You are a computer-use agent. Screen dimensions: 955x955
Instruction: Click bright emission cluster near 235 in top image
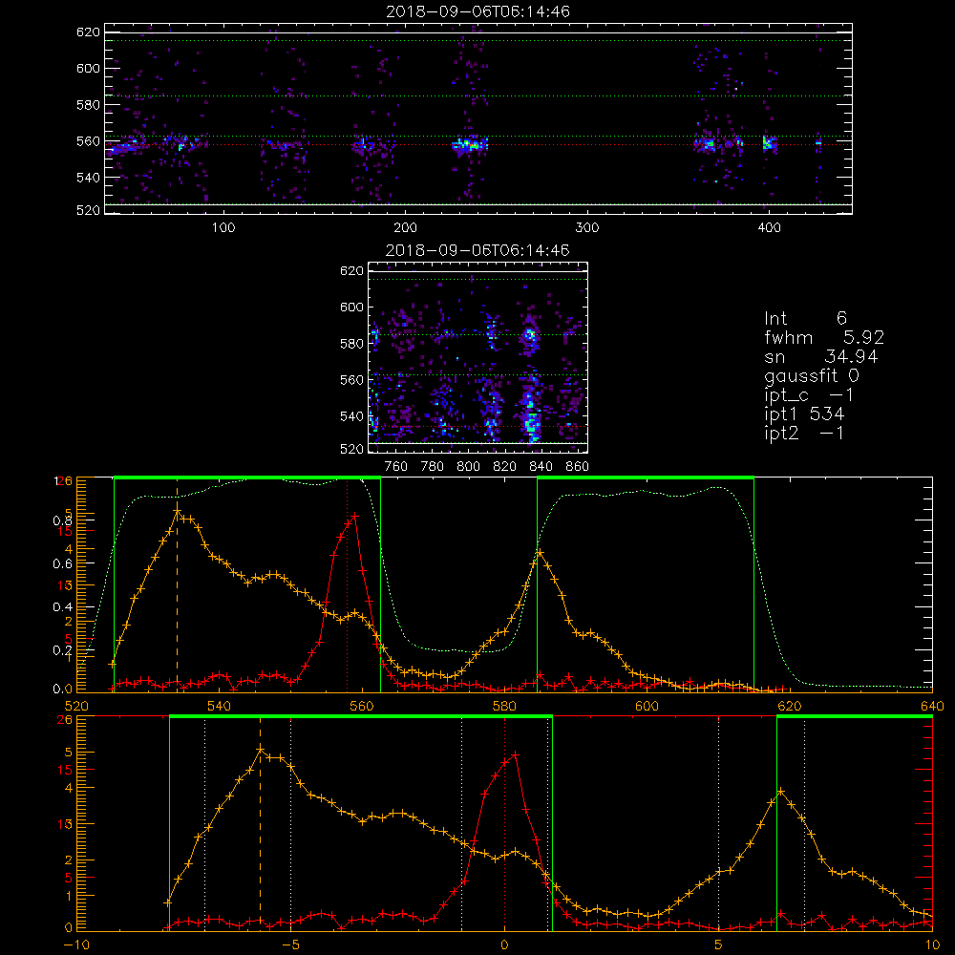tap(470, 145)
